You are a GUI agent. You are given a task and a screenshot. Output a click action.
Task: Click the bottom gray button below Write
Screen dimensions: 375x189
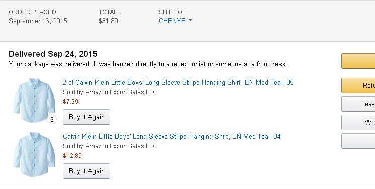[x=358, y=141]
